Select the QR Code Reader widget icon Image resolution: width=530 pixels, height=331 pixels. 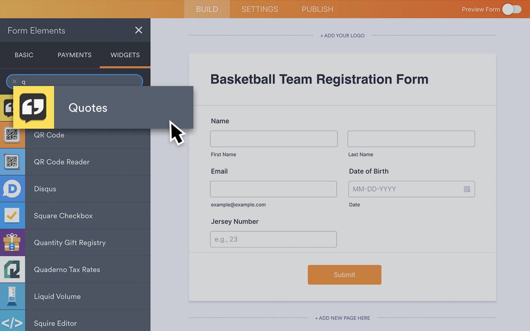[x=12, y=162]
